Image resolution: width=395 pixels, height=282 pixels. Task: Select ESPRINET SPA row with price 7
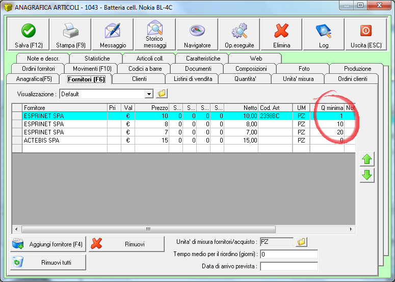coord(183,132)
